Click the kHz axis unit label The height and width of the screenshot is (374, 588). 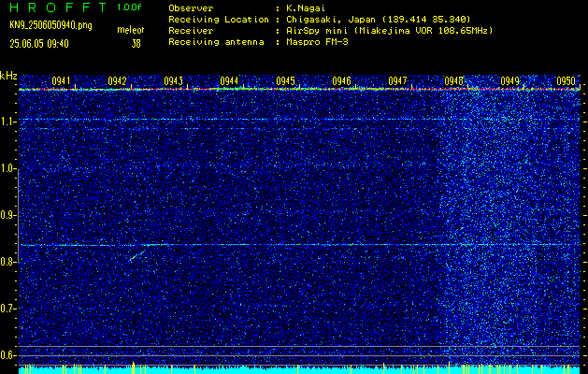pyautogui.click(x=8, y=76)
